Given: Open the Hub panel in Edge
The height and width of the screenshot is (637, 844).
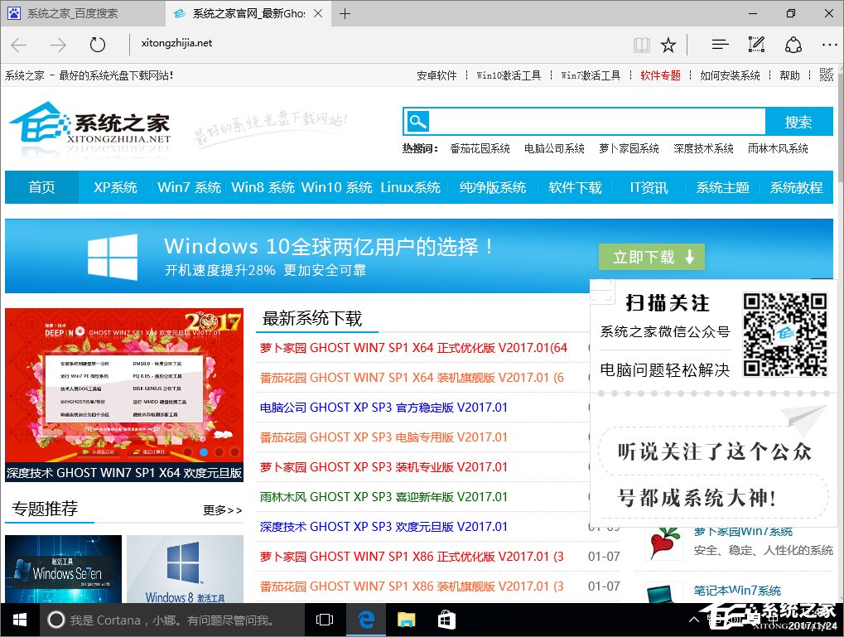Looking at the screenshot, I should click(719, 44).
